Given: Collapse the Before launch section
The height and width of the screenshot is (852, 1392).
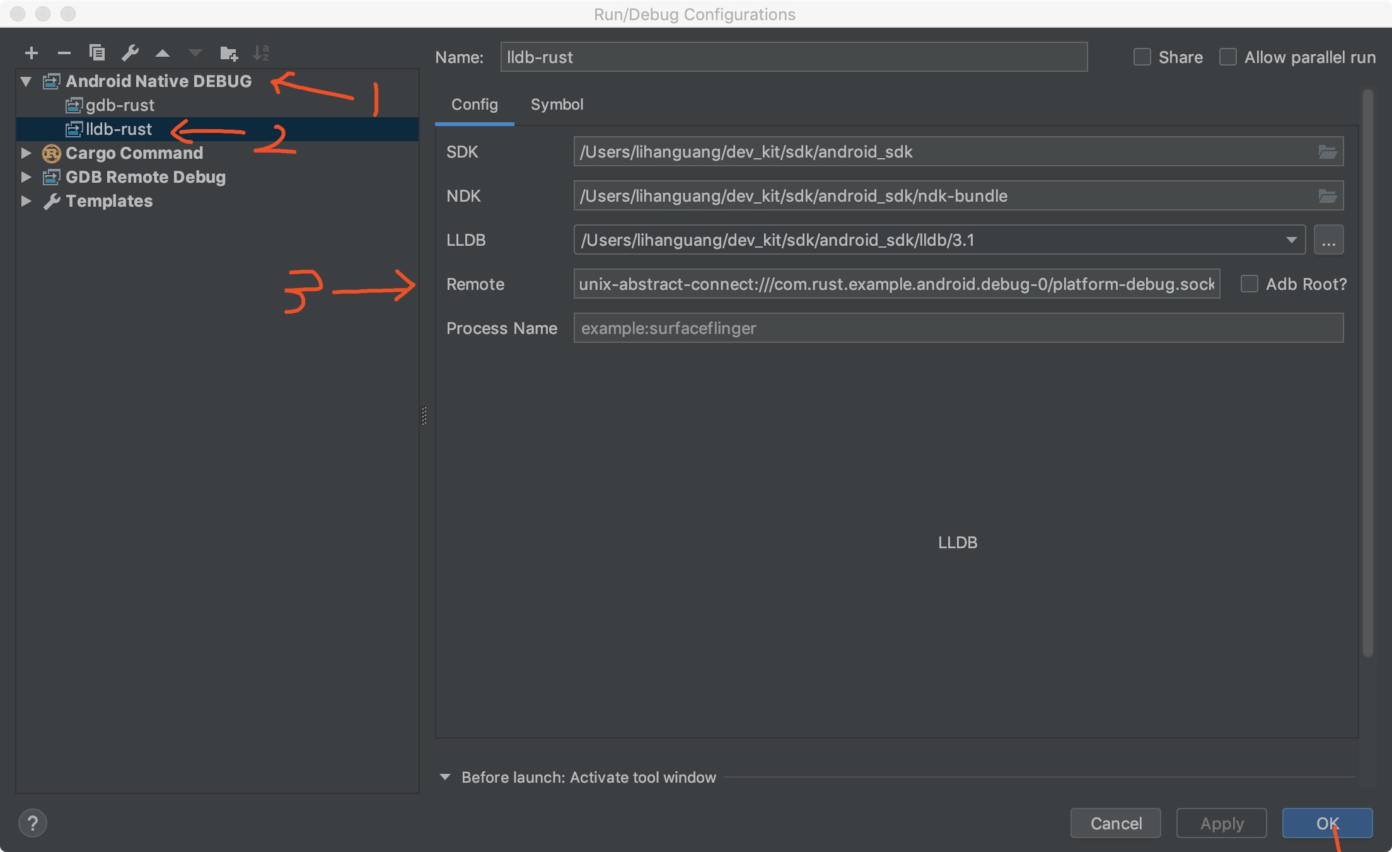Looking at the screenshot, I should tap(445, 777).
